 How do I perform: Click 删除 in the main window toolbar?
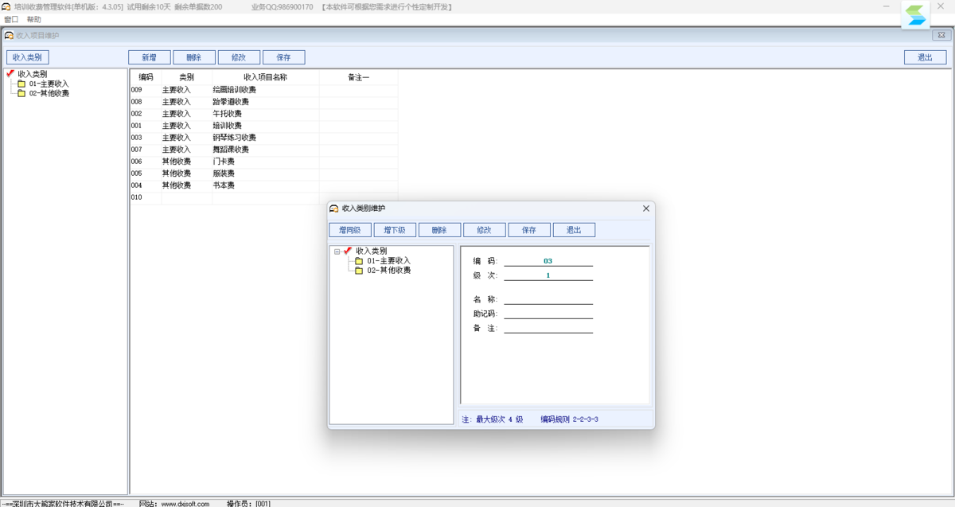point(194,57)
